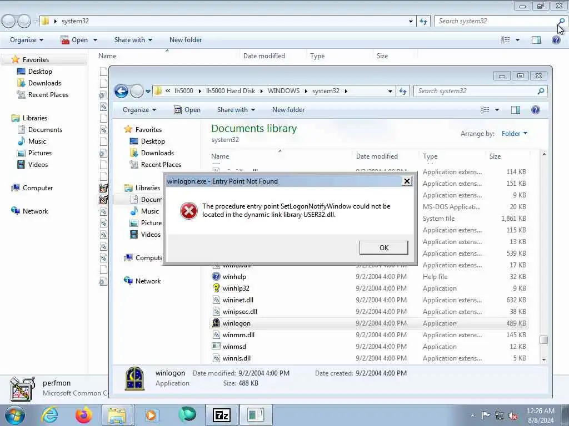The image size is (569, 426).
Task: Open Organize menu in front window
Action: click(139, 110)
